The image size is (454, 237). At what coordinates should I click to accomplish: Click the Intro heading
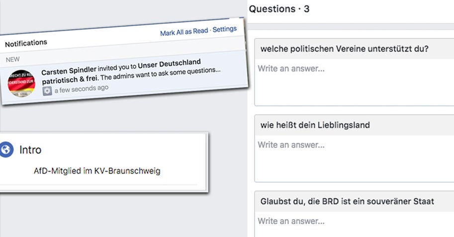pos(30,149)
